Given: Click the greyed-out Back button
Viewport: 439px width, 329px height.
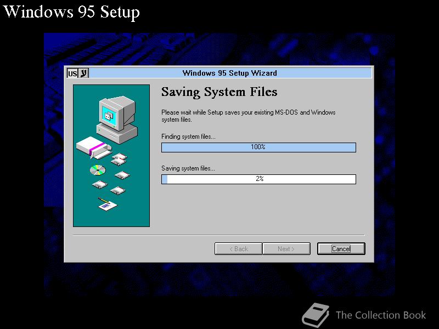Looking at the screenshot, I should 239,249.
